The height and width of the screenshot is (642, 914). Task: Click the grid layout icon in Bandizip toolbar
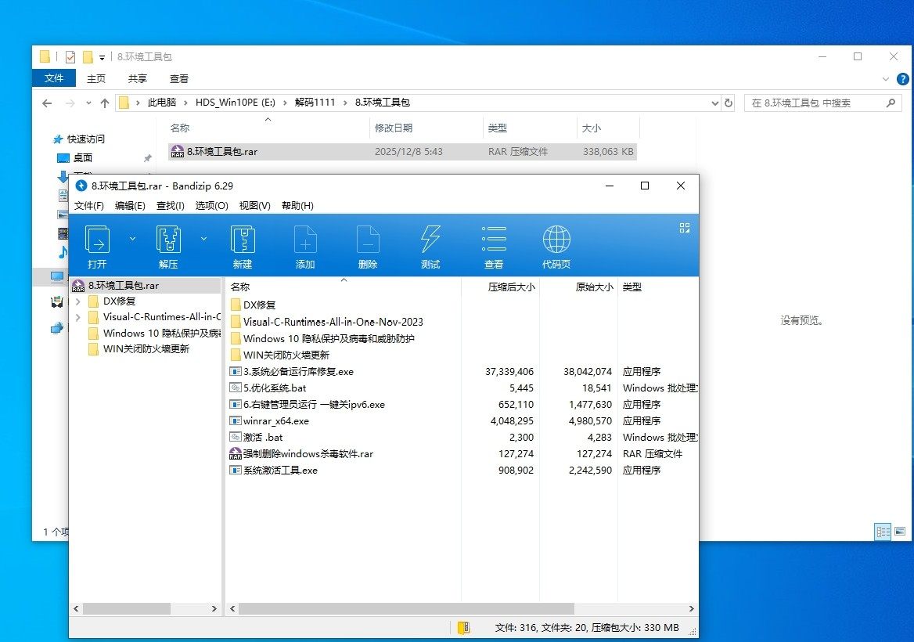point(685,228)
